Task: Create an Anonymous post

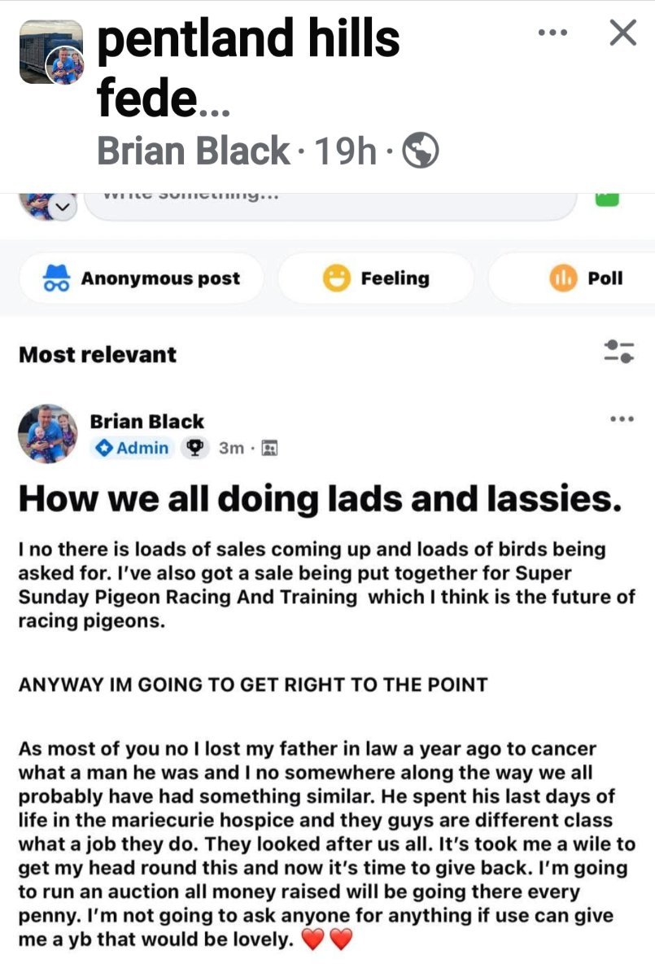Action: click(x=142, y=278)
